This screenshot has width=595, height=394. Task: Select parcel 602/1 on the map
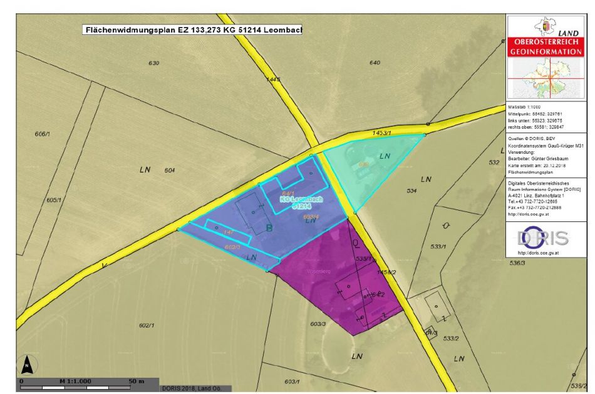coord(147,325)
